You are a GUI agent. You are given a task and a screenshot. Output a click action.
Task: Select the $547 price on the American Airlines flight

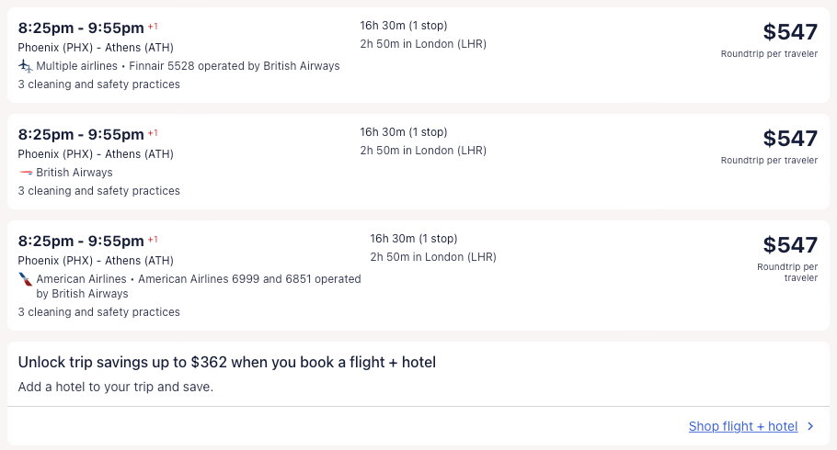pos(789,245)
